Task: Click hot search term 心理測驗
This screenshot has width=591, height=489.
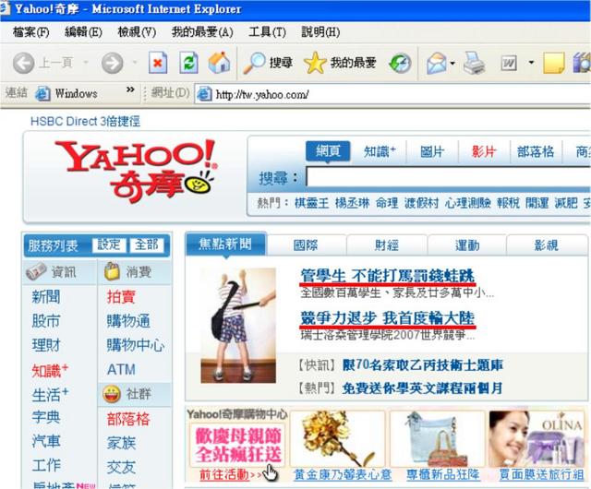Action: pyautogui.click(x=468, y=203)
